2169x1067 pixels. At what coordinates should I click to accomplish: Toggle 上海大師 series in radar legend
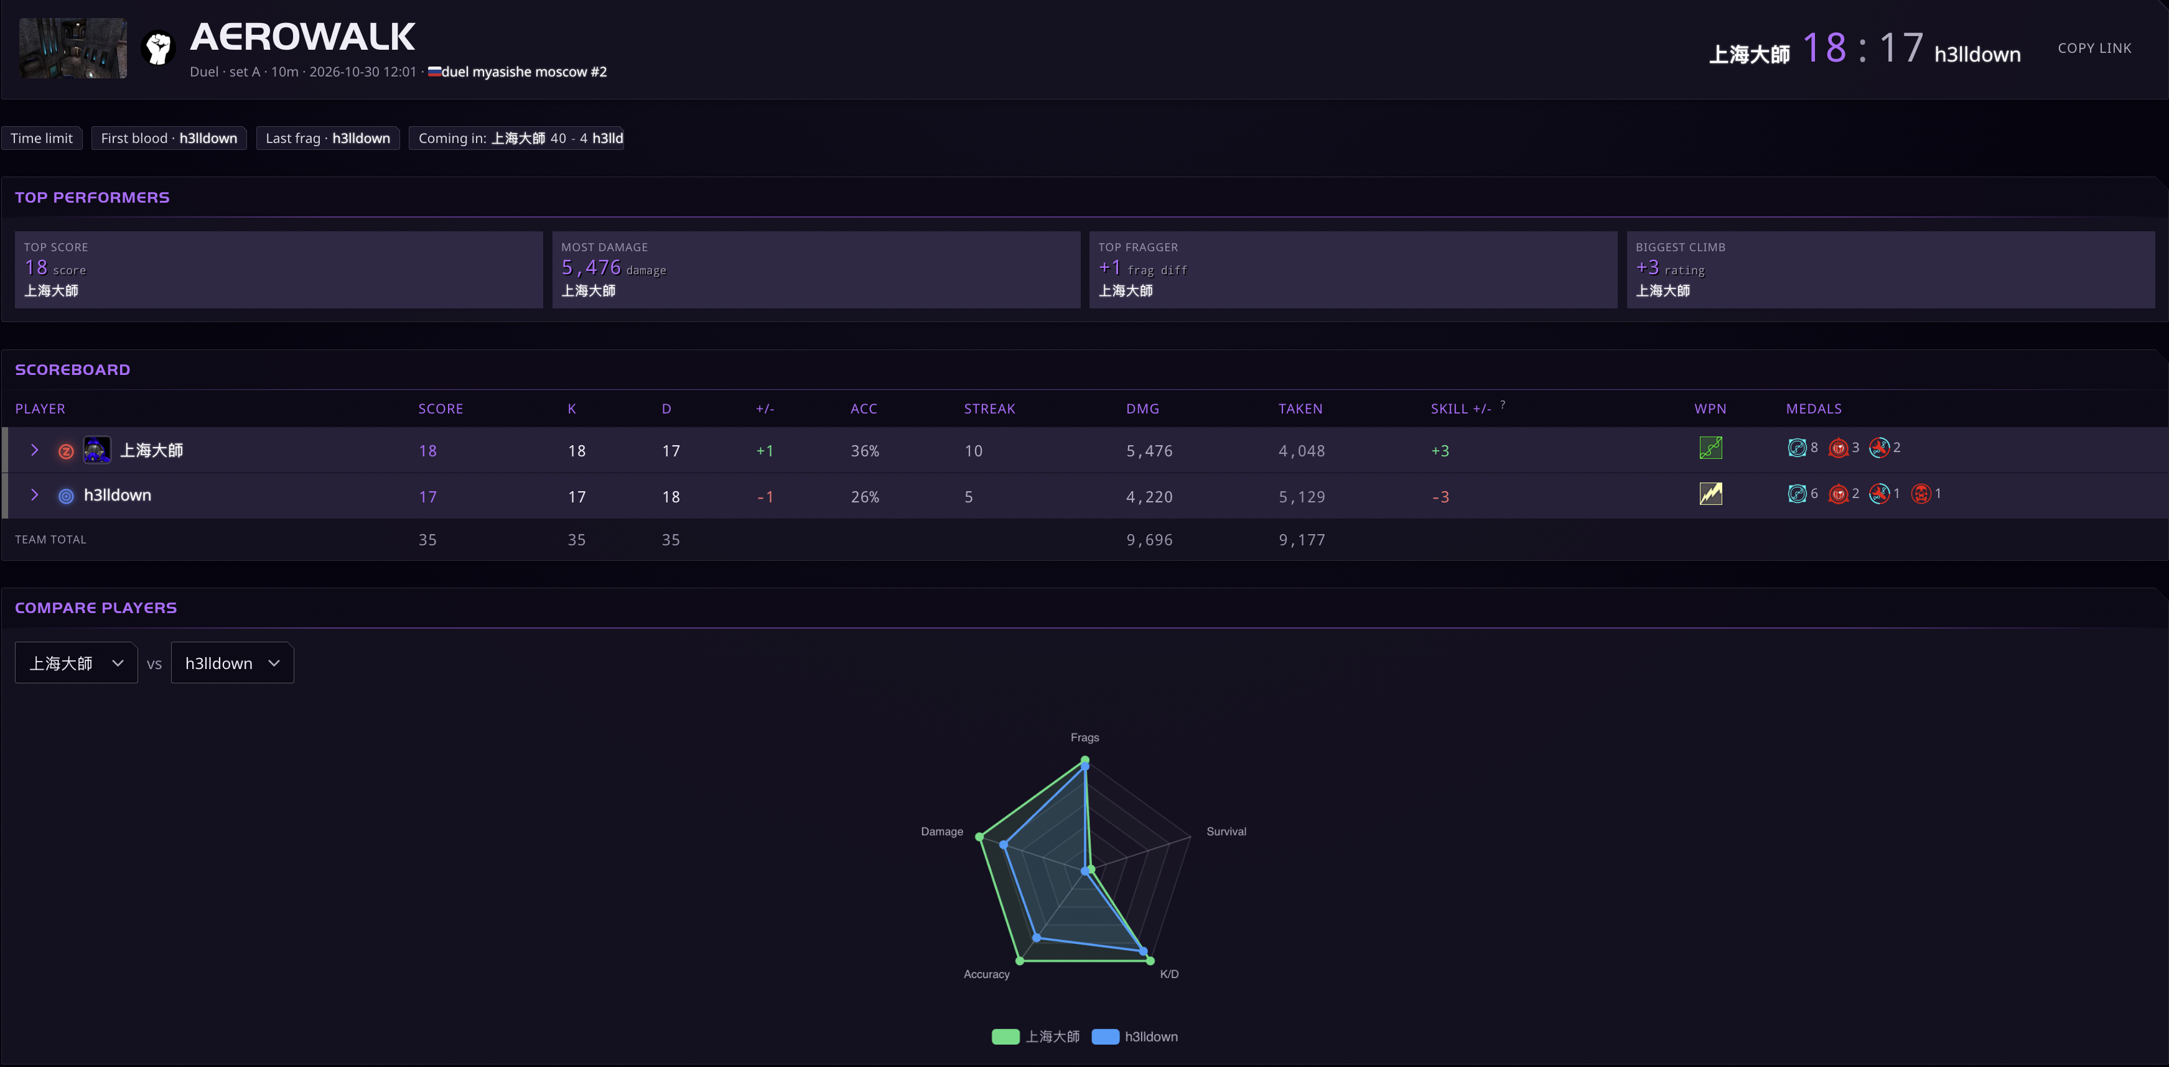pos(1035,1037)
